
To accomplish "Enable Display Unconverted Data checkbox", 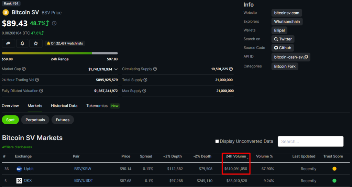I will 217,141.
